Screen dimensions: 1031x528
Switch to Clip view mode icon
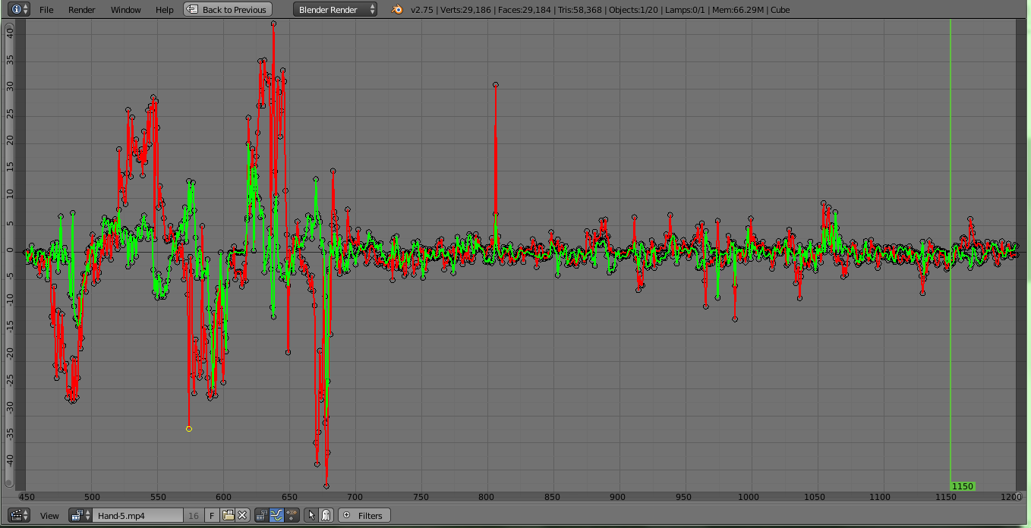tap(262, 515)
